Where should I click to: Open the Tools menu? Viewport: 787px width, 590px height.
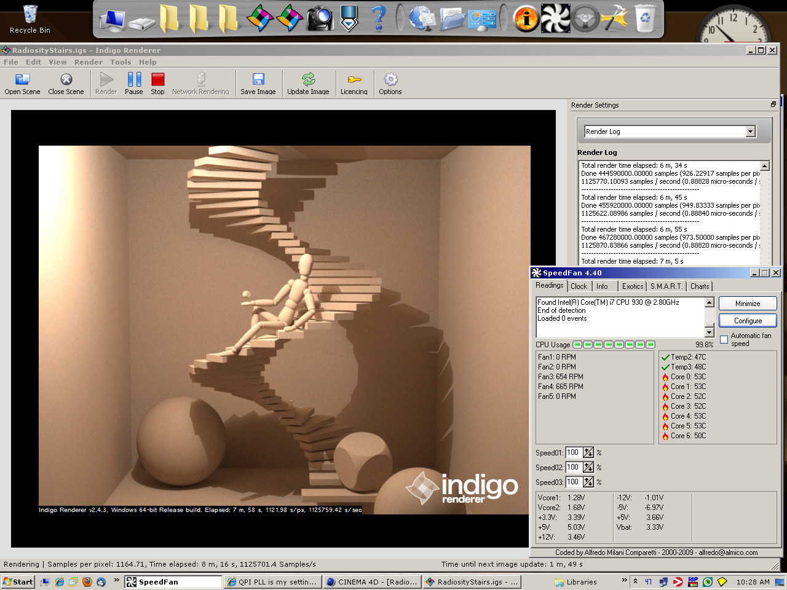121,62
